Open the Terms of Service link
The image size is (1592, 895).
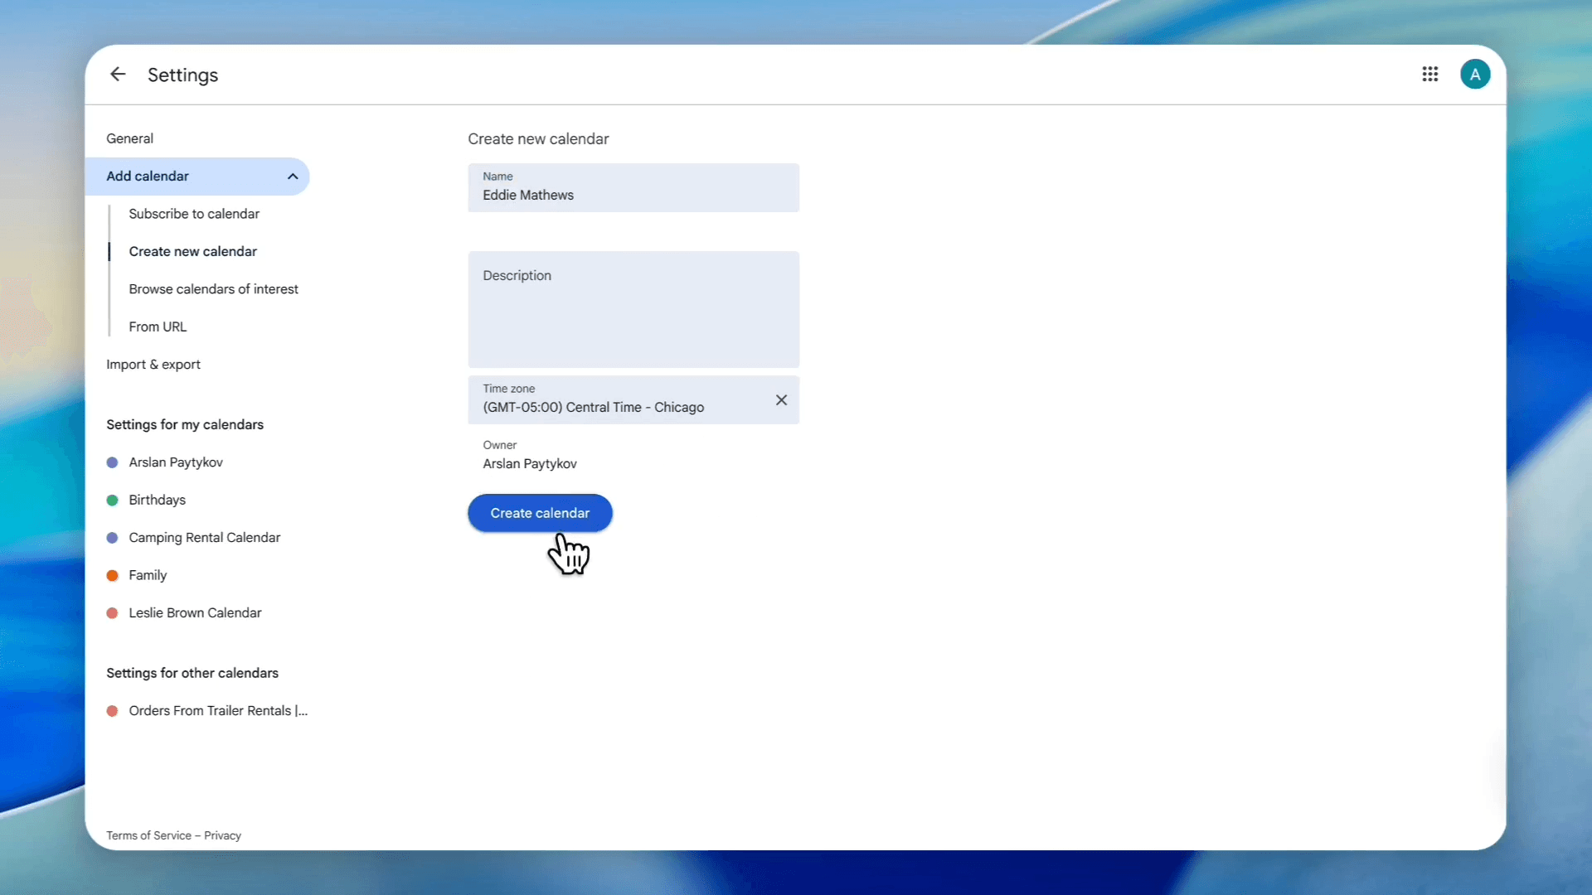(148, 835)
